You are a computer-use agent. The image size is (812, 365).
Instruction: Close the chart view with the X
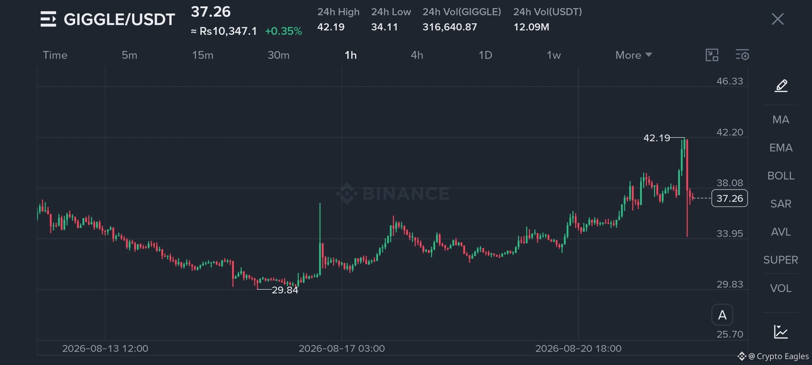tap(777, 19)
